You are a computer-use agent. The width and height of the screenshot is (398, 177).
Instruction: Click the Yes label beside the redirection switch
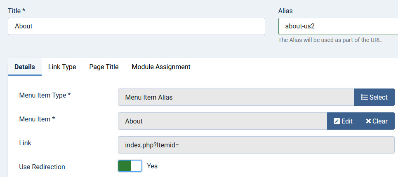click(x=152, y=166)
